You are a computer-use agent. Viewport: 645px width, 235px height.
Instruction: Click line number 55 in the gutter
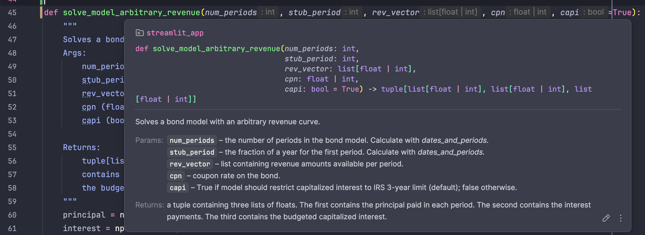click(12, 148)
